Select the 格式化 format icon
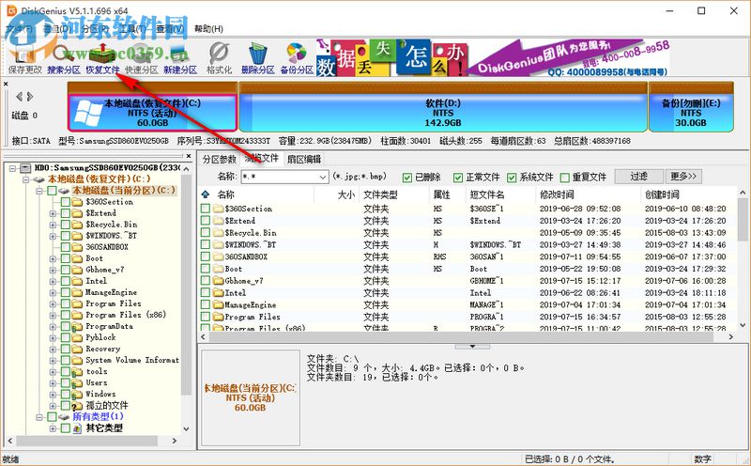751x466 pixels. [219, 58]
